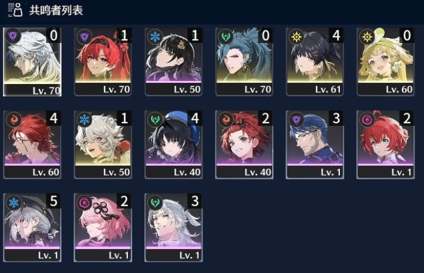Click the sequence 5 badge on gray-haired card

54,200
